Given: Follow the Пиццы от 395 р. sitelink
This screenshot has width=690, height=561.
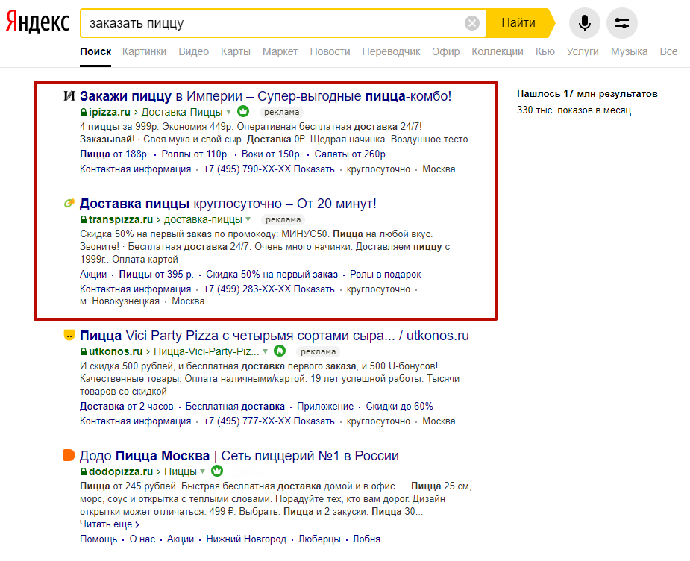Looking at the screenshot, I should (x=156, y=275).
